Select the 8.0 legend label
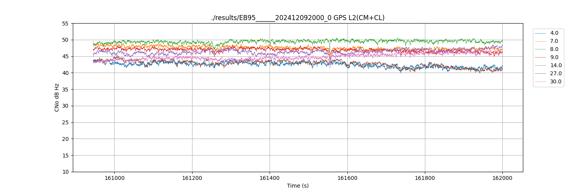Image resolution: width=581 pixels, height=193 pixels. click(554, 49)
